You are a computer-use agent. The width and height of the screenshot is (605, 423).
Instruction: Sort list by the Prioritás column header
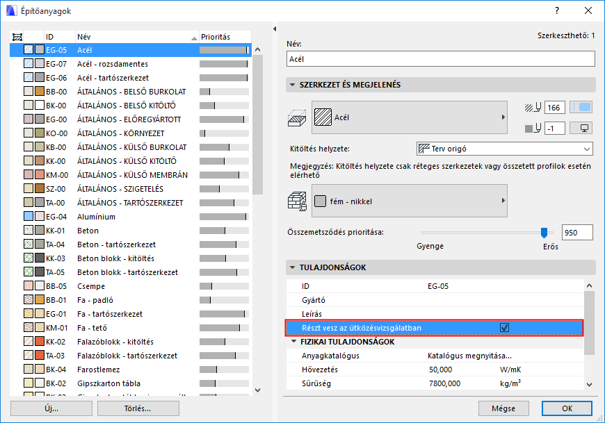click(x=225, y=37)
